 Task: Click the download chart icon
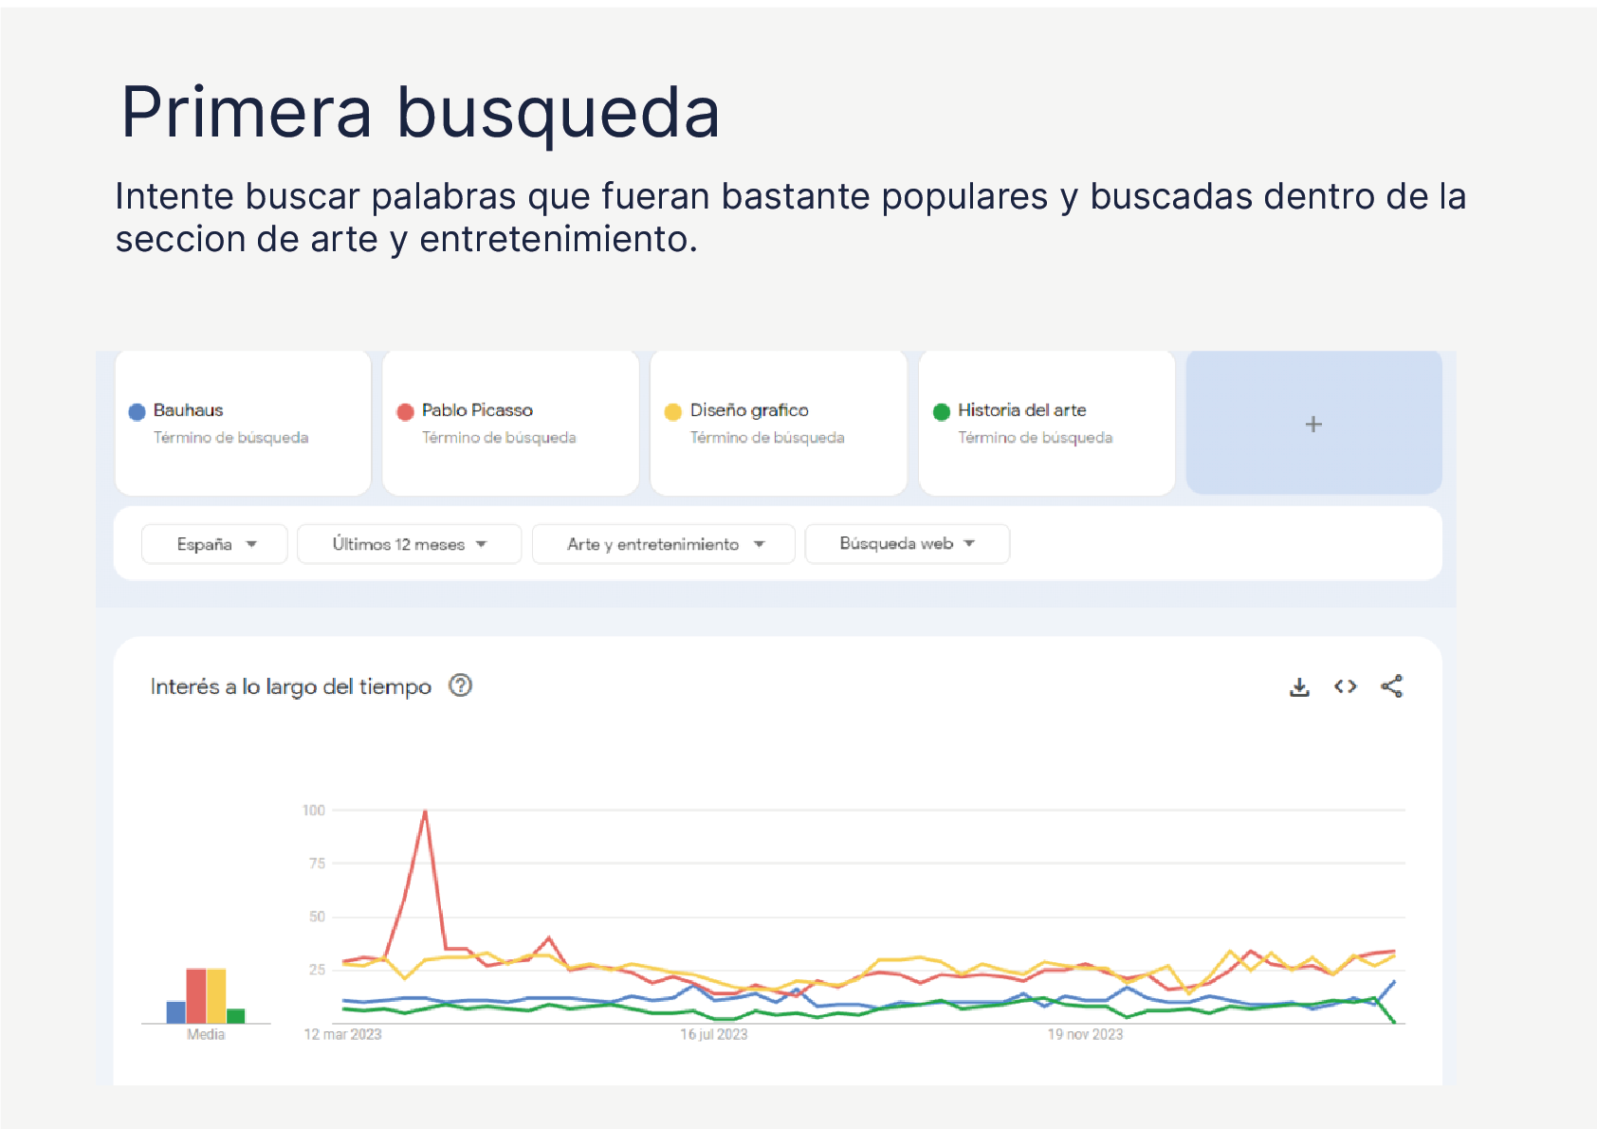coord(1299,687)
